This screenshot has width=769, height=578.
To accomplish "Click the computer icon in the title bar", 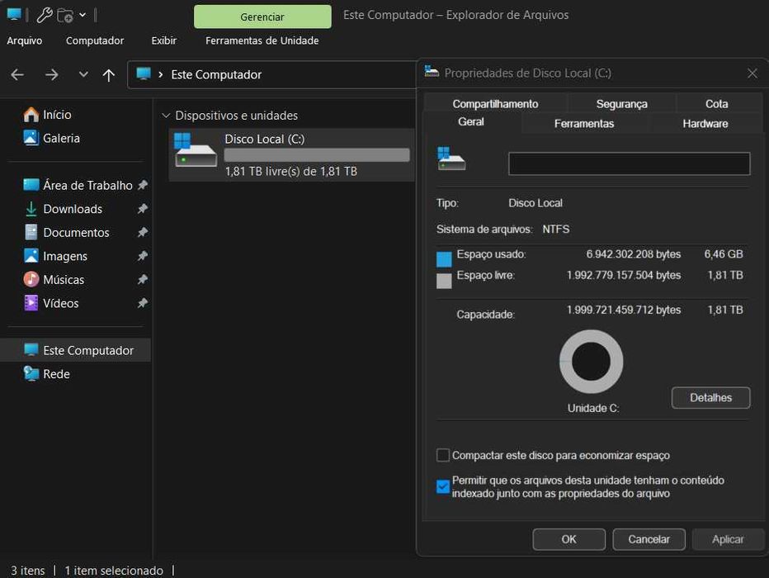I will [14, 15].
